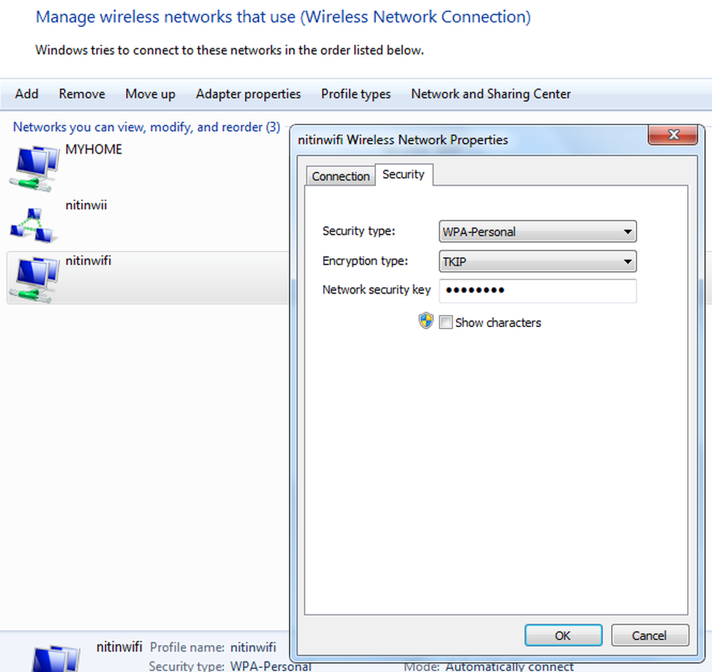Click the Cancel button
Viewport: 712px width, 672px height.
650,635
